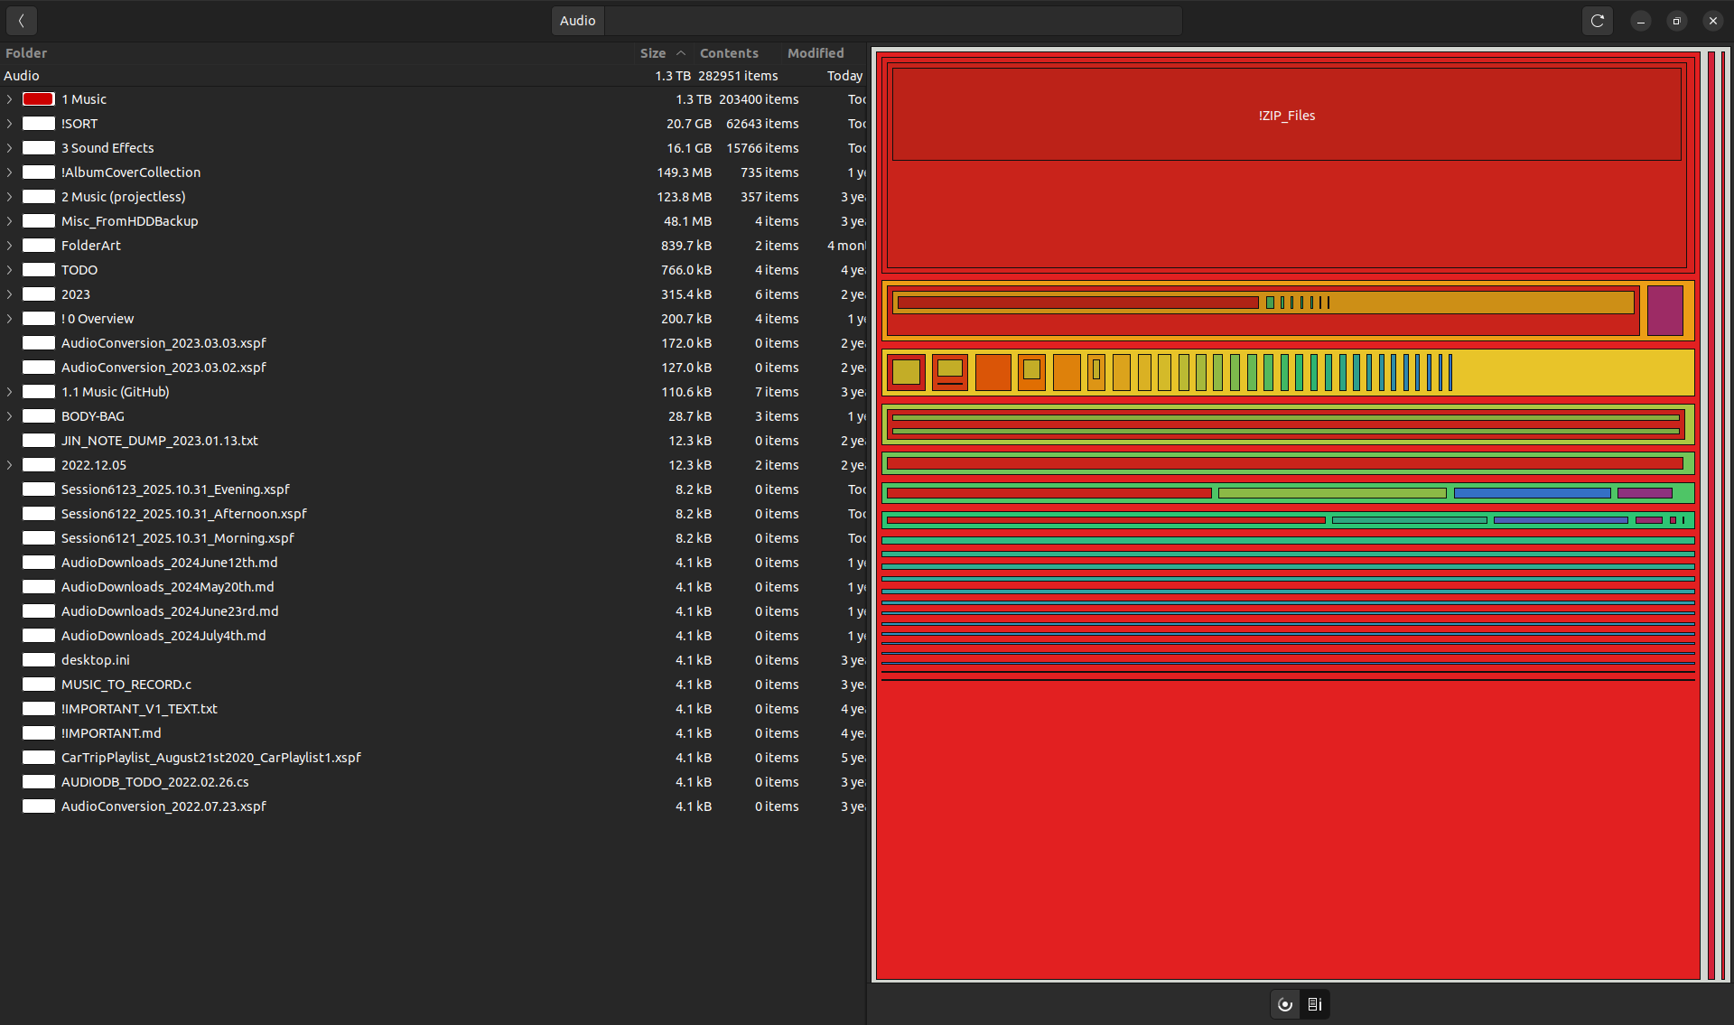
Task: Sort by the Contents column header
Action: point(728,53)
